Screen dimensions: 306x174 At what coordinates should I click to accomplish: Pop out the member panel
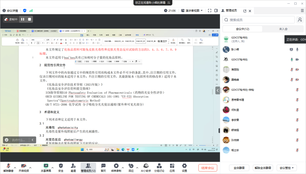[245, 11]
